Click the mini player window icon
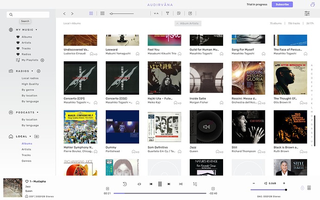320x200 pixels. [x=313, y=5]
